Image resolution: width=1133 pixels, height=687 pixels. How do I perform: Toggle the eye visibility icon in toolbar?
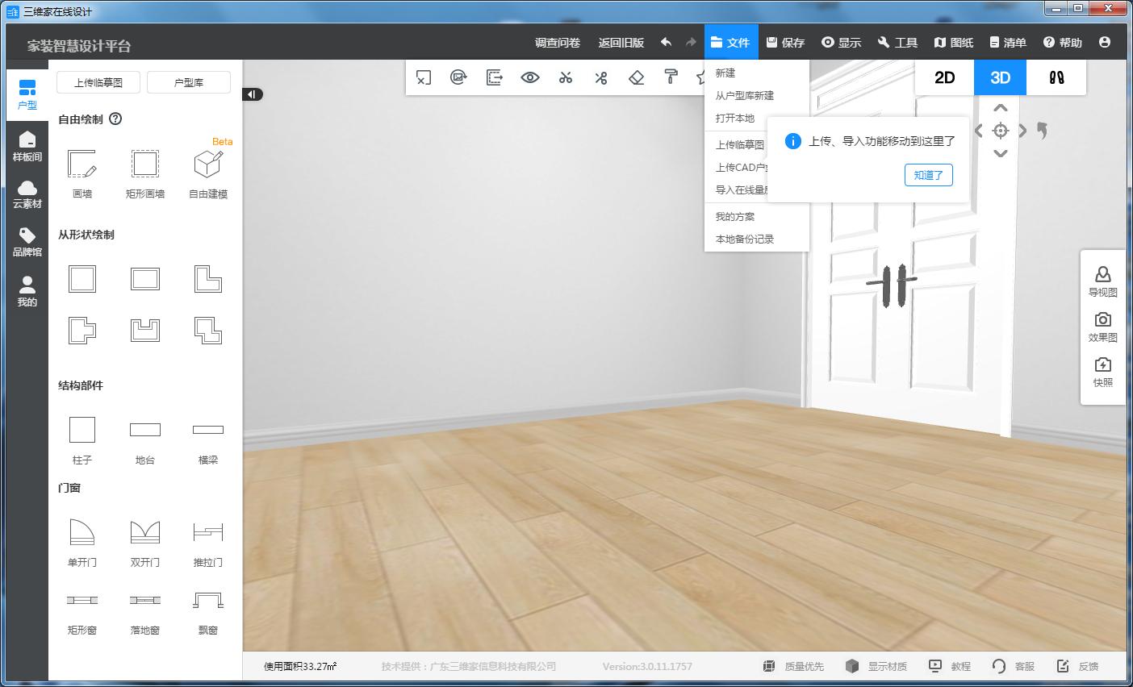coord(529,77)
